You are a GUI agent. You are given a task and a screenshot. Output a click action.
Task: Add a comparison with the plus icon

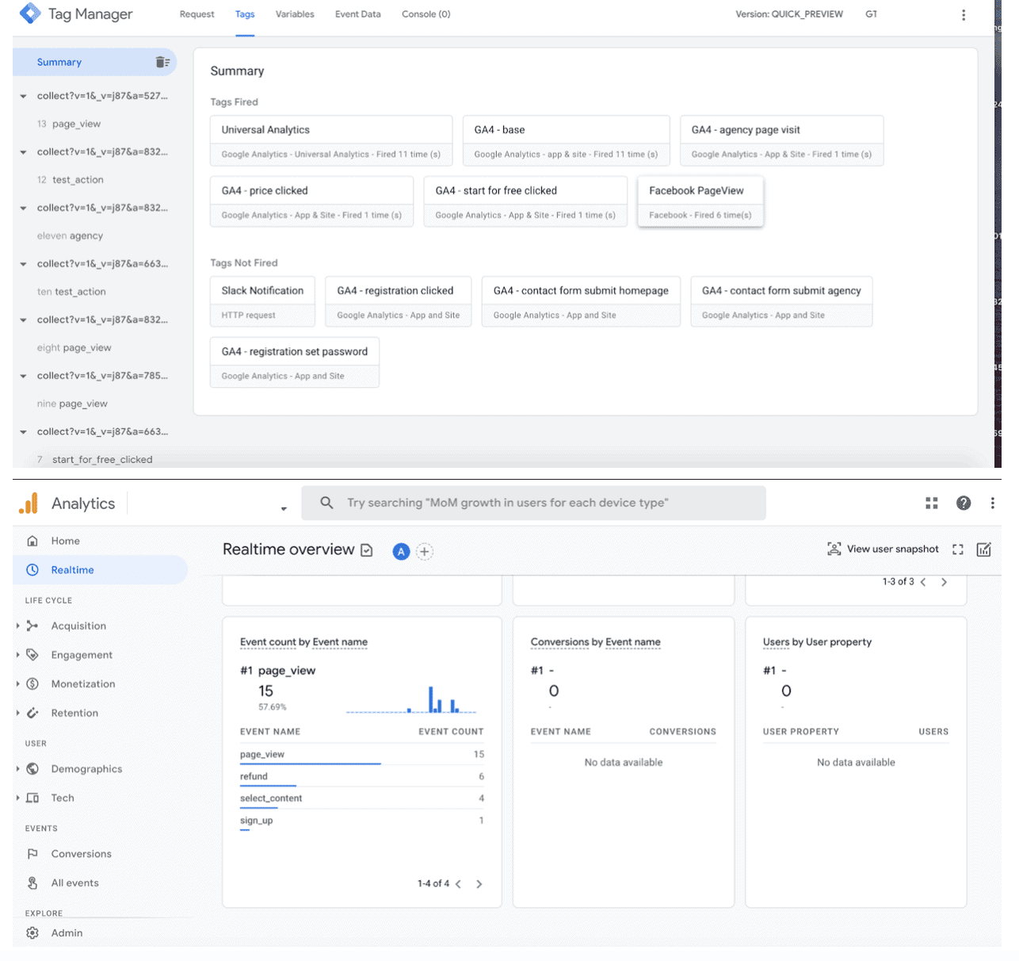[x=425, y=552]
